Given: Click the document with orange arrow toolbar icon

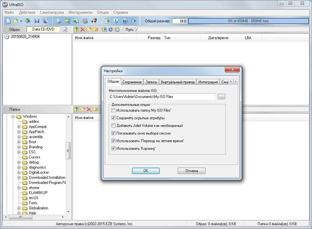Looking at the screenshot, I should [x=107, y=21].
